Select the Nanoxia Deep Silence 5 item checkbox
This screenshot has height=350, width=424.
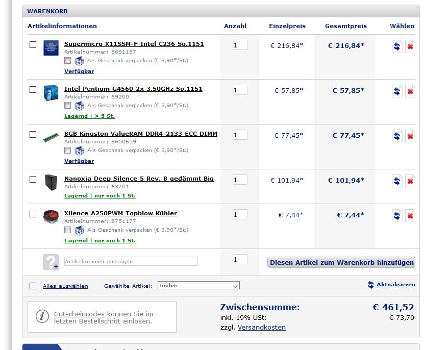tap(33, 179)
